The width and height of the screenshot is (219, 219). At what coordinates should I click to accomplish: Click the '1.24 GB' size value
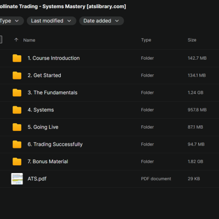(x=195, y=93)
